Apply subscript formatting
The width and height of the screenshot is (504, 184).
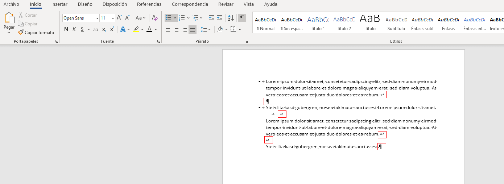coord(104,29)
